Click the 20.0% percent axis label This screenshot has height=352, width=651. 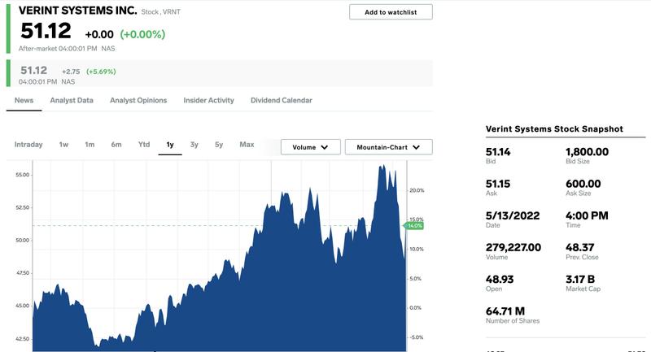[417, 191]
